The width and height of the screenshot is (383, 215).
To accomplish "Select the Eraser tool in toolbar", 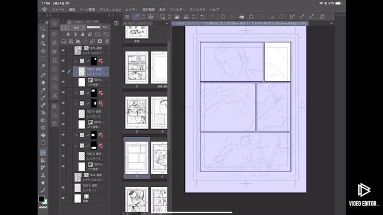I will (x=43, y=82).
